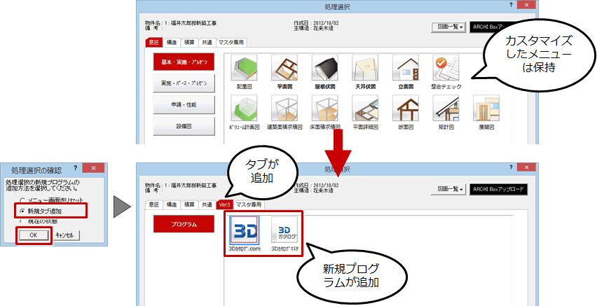Click the 屋根伏図 roof plan icon

tap(324, 69)
